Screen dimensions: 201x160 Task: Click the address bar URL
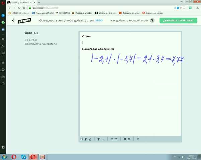pos(46,8)
